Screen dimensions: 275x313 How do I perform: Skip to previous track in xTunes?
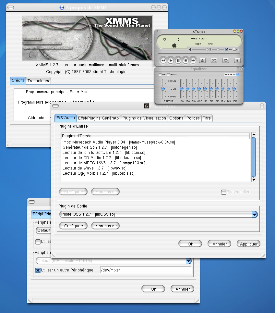point(163,60)
